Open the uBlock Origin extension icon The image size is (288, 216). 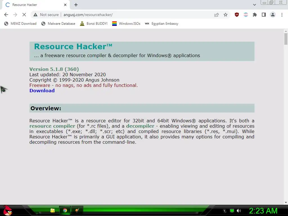tap(237, 15)
